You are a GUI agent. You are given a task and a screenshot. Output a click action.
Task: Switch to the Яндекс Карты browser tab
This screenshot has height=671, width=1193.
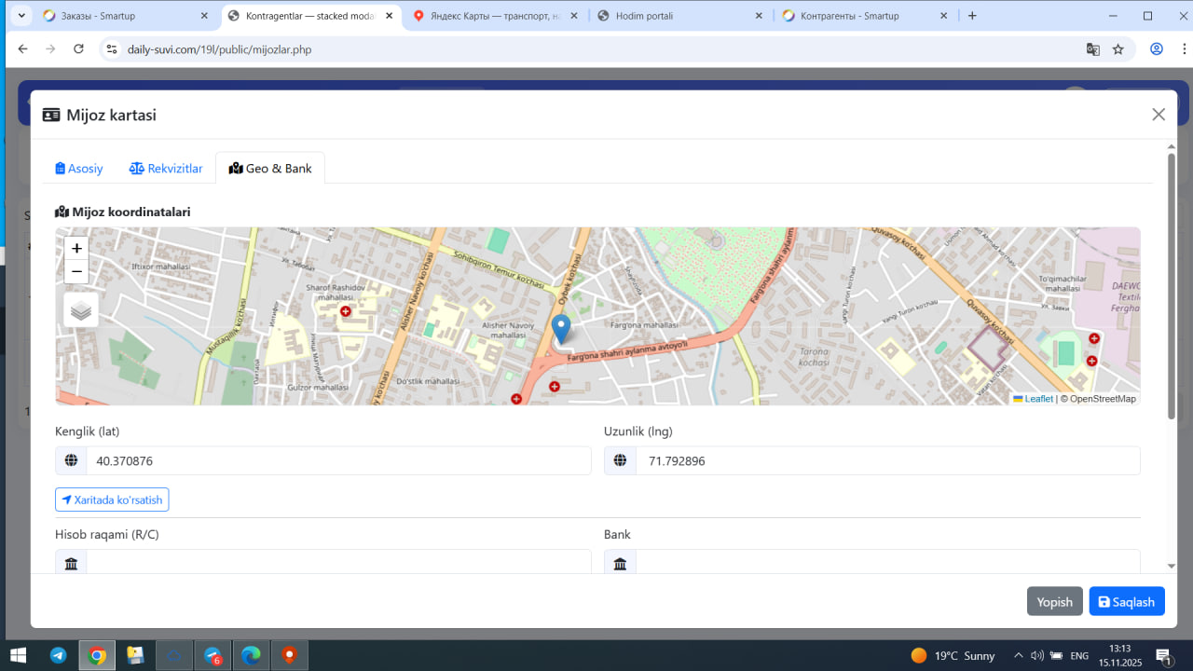496,16
